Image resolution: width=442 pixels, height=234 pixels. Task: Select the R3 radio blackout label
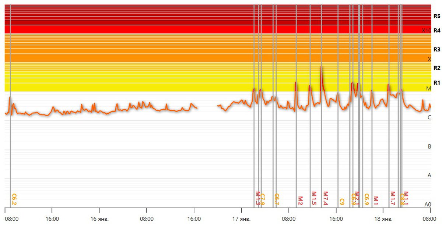pos(437,49)
